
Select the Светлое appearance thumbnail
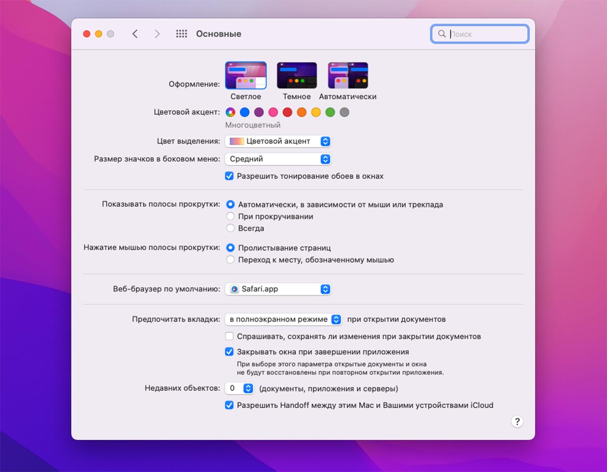point(246,75)
